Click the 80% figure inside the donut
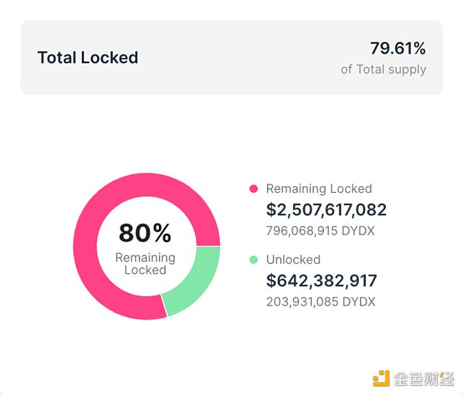 pyautogui.click(x=145, y=233)
